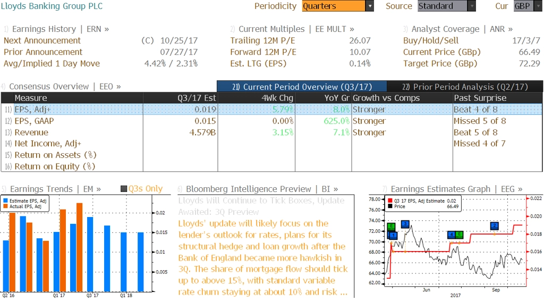This screenshot has width=544, height=300.
Task: Click orange Actual EPS, Adj legend swatch
Action: (x=5, y=206)
